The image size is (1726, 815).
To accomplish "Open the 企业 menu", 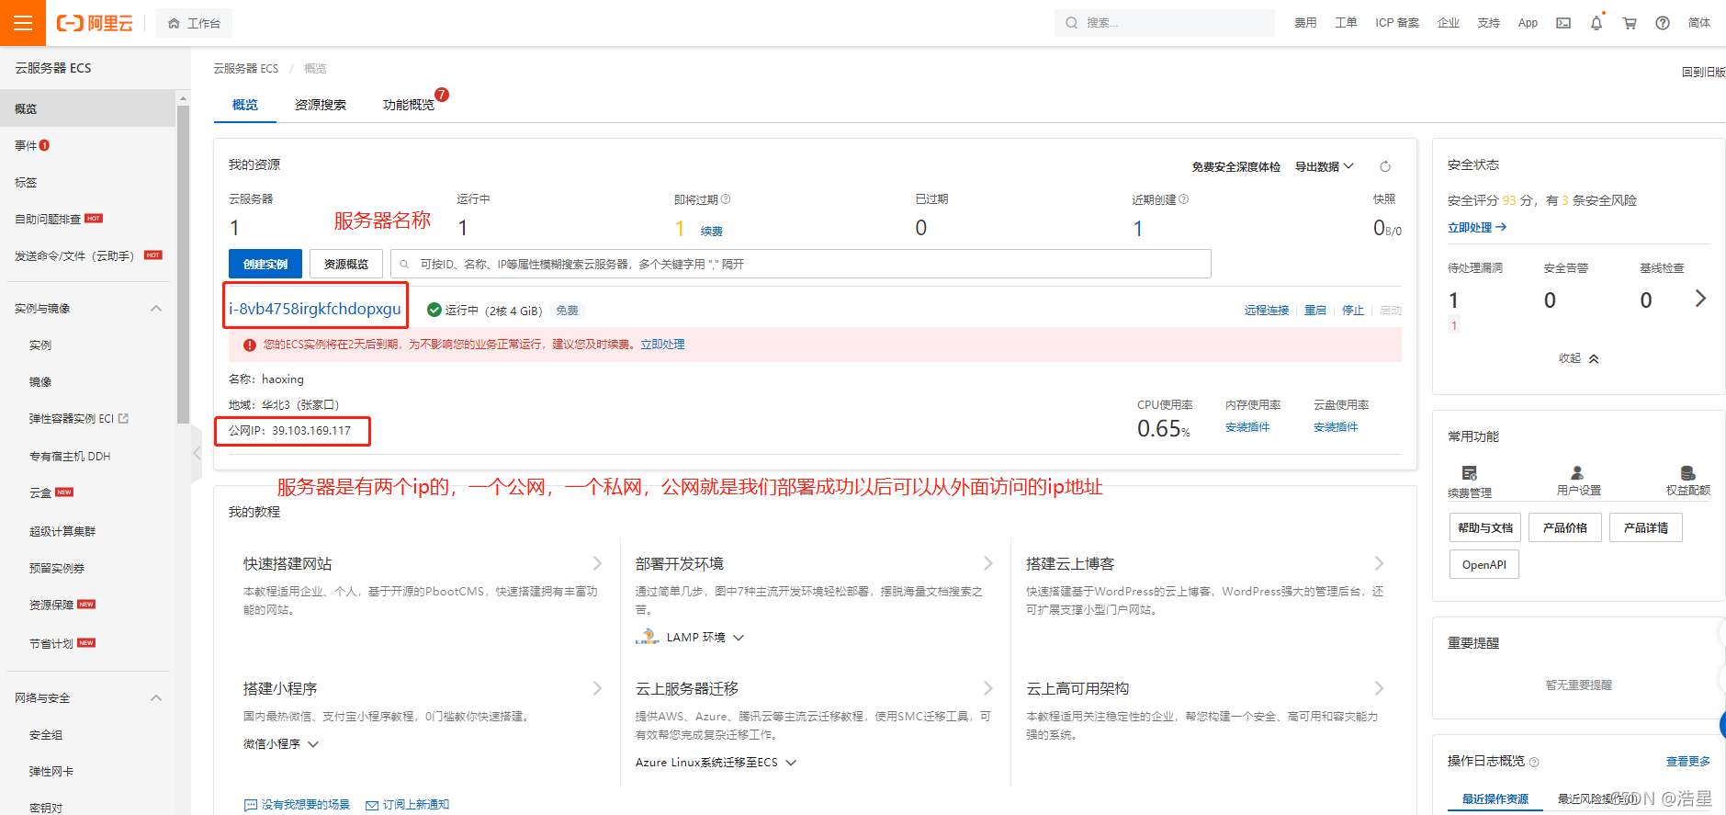I will pyautogui.click(x=1449, y=23).
